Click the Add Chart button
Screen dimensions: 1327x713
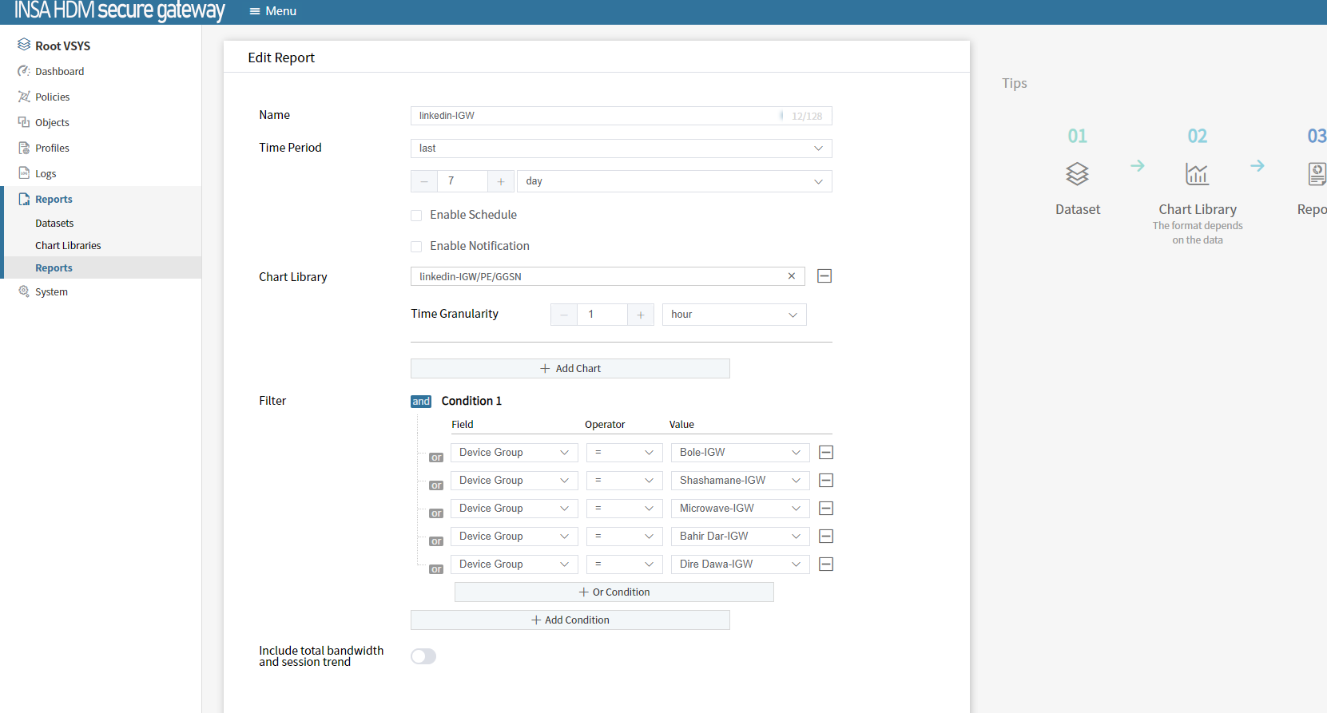570,369
